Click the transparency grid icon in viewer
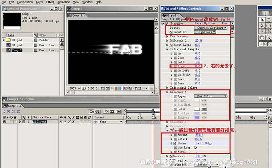 click(131, 88)
